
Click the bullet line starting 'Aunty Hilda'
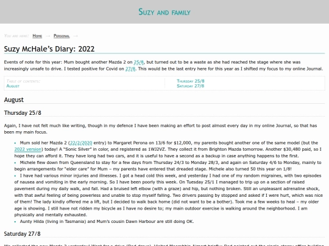(107, 222)
